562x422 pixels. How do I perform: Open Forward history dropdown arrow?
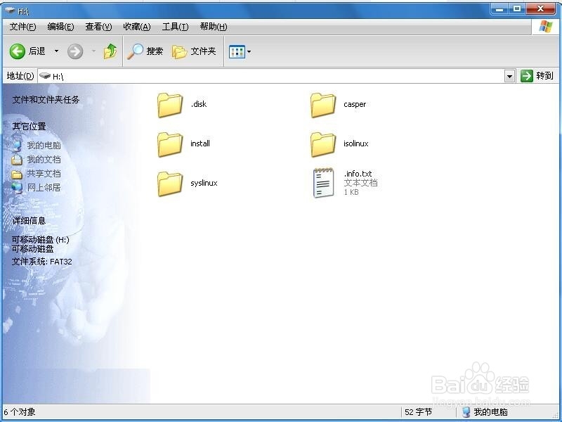(93, 51)
